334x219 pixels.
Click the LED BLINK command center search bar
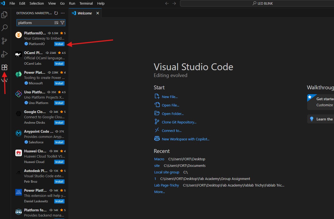(257, 4)
